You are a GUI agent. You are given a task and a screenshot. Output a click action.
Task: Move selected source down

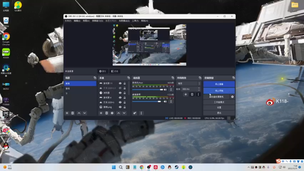[124, 113]
